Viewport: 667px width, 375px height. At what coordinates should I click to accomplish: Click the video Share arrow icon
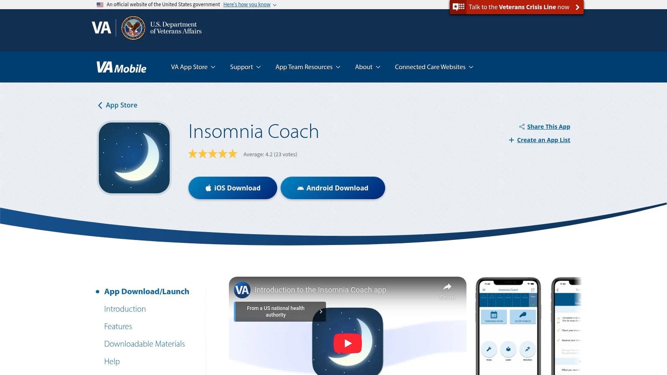click(x=447, y=287)
